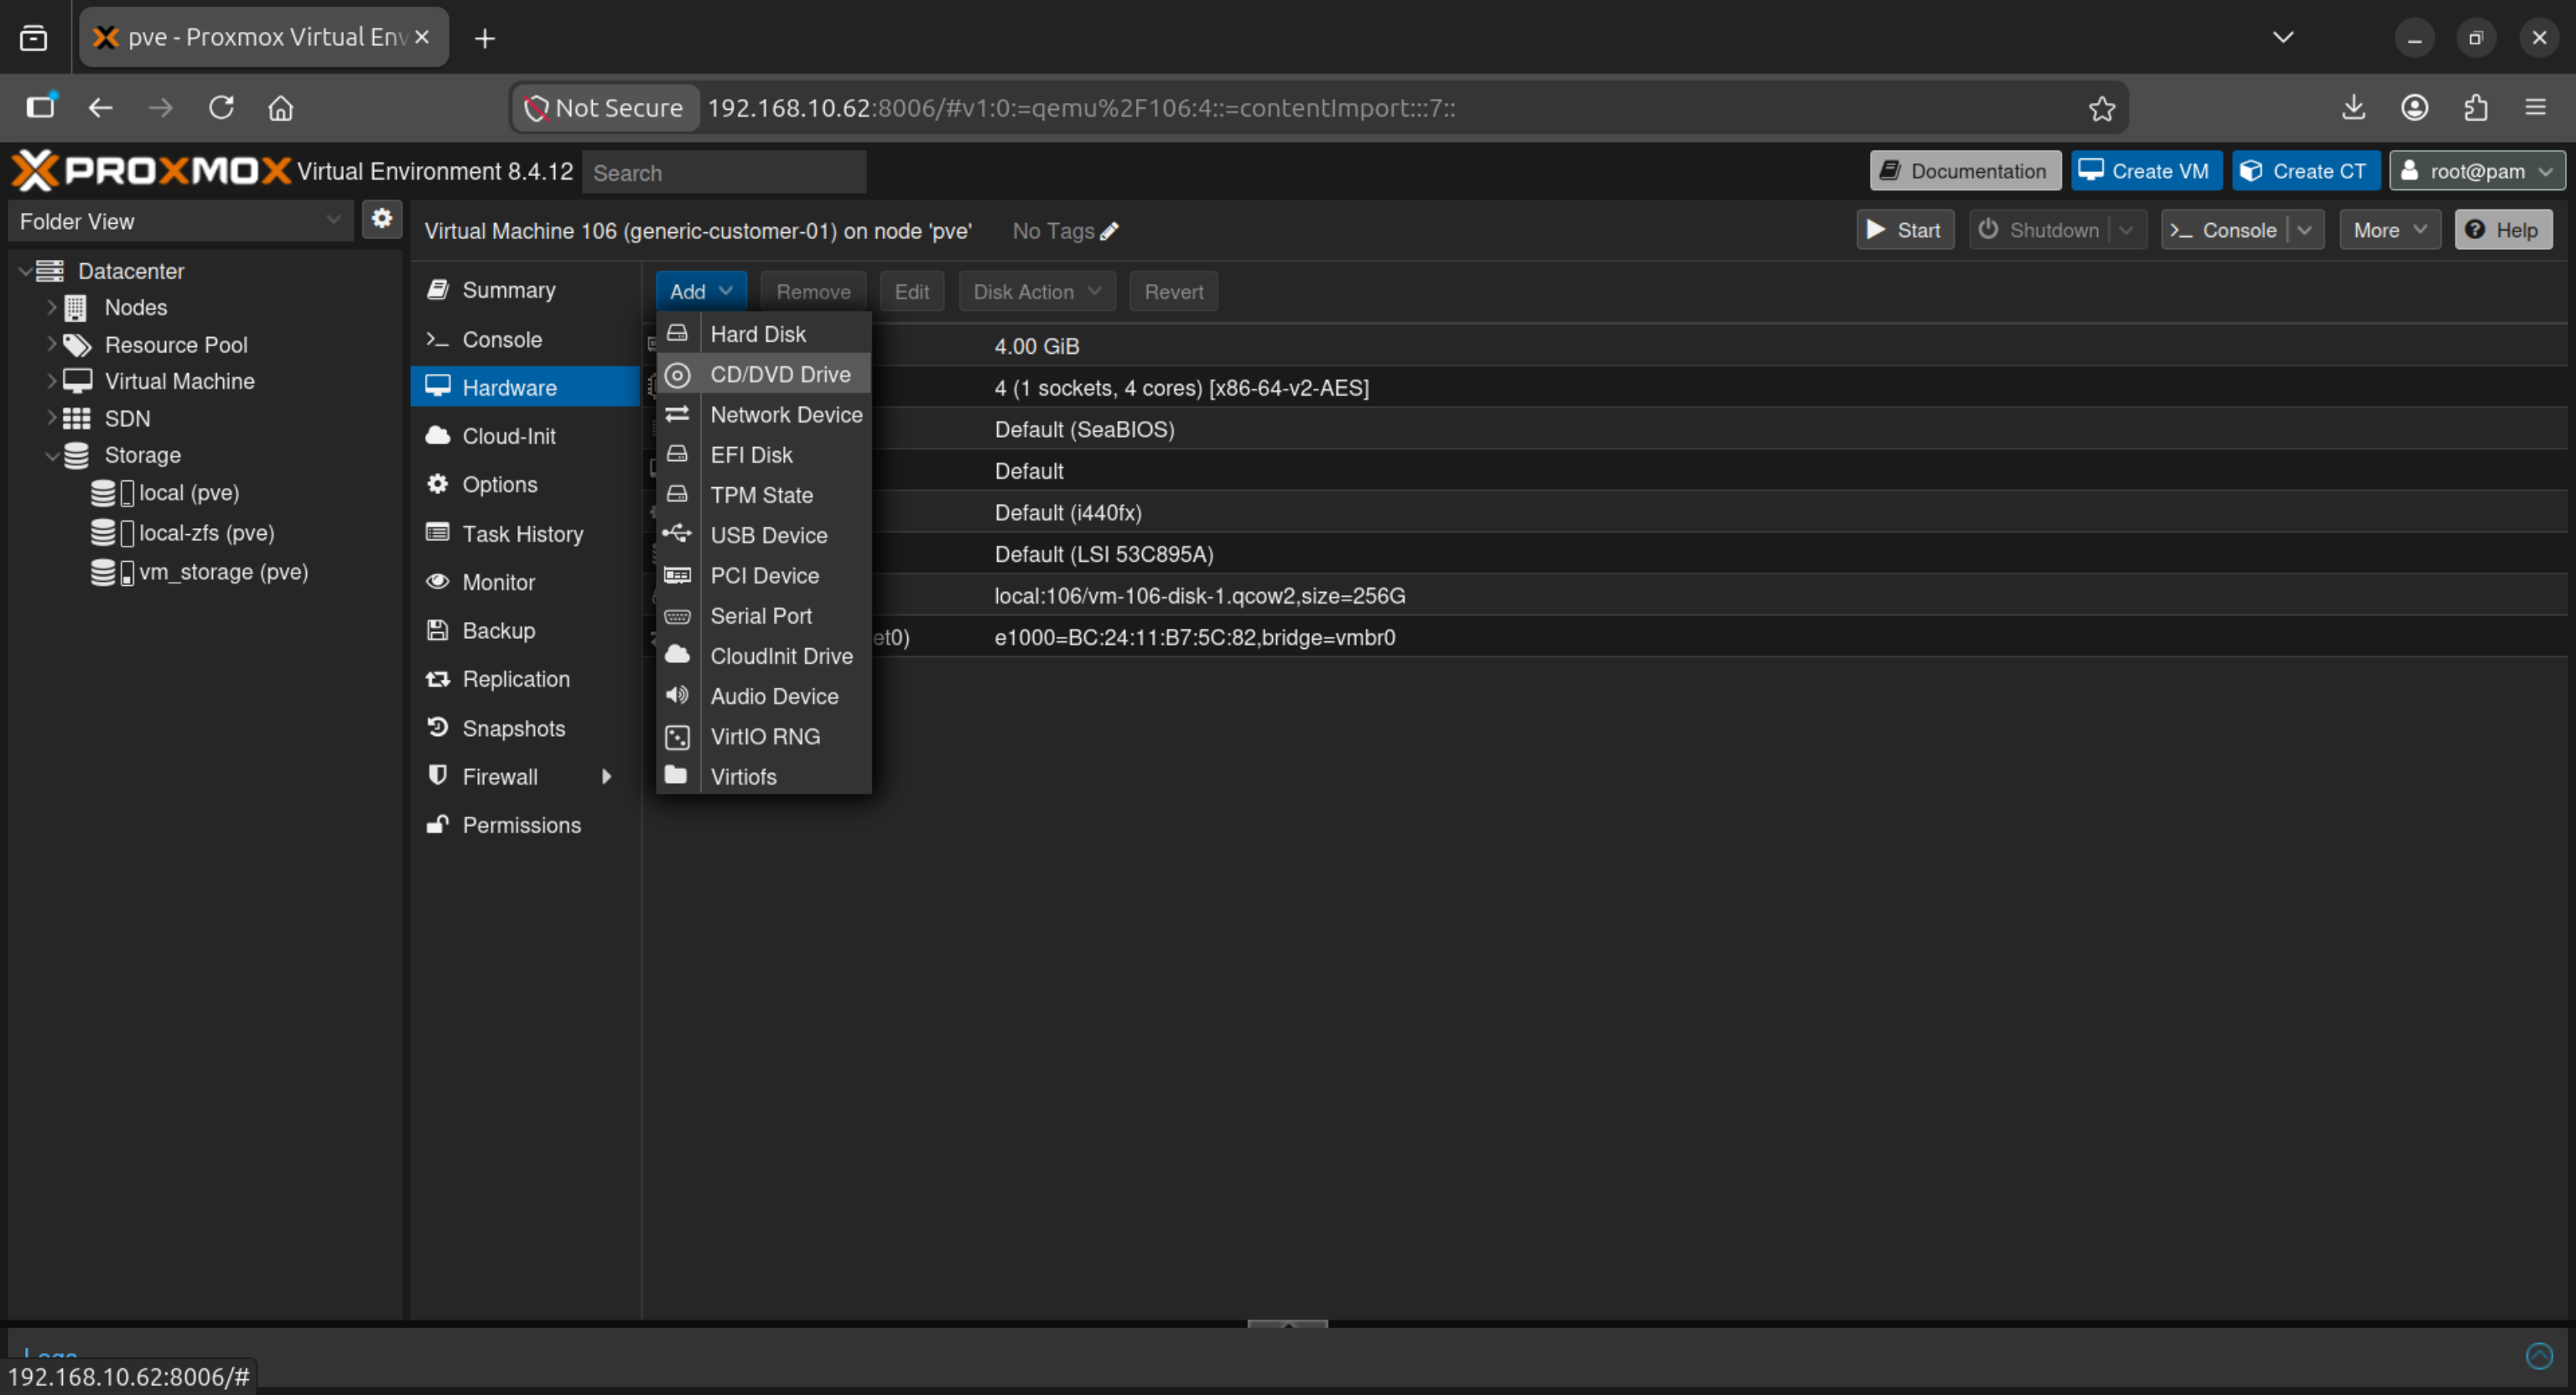Image resolution: width=2576 pixels, height=1395 pixels.
Task: Bookmark this page with star icon
Action: pyautogui.click(x=2101, y=108)
